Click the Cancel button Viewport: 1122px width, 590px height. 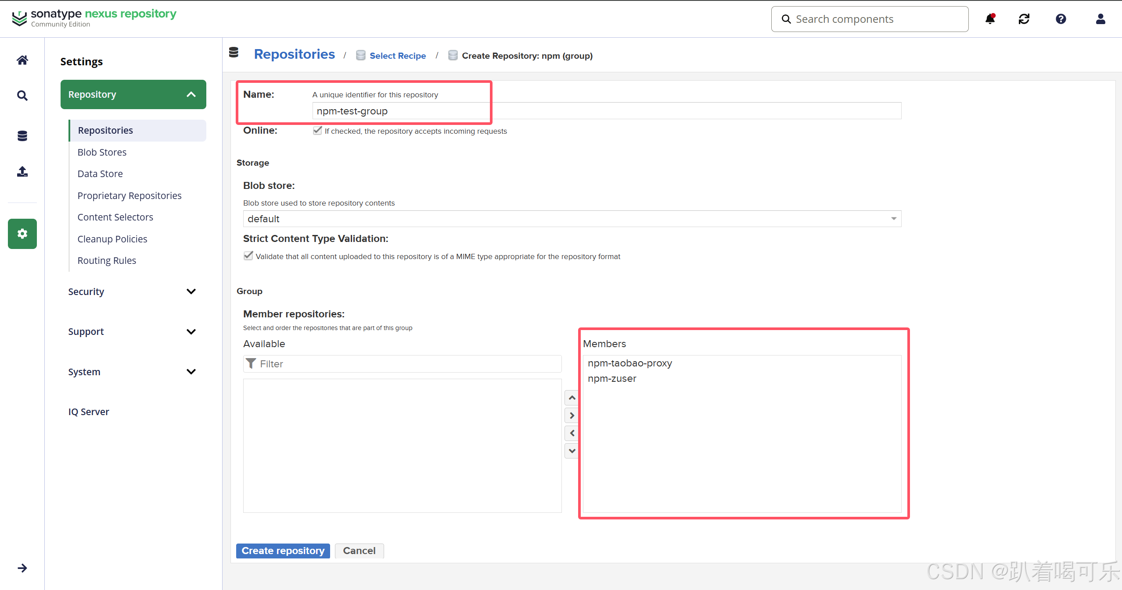coord(359,551)
